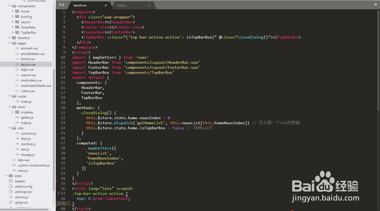Open .gitignore file
Viewport: 380px width, 211px height.
coord(21,203)
